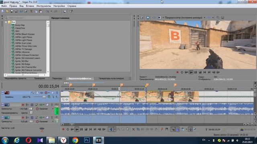Arm audio track 3 for recording
Image resolution: width=257 pixels, height=144 pixels.
(23, 118)
